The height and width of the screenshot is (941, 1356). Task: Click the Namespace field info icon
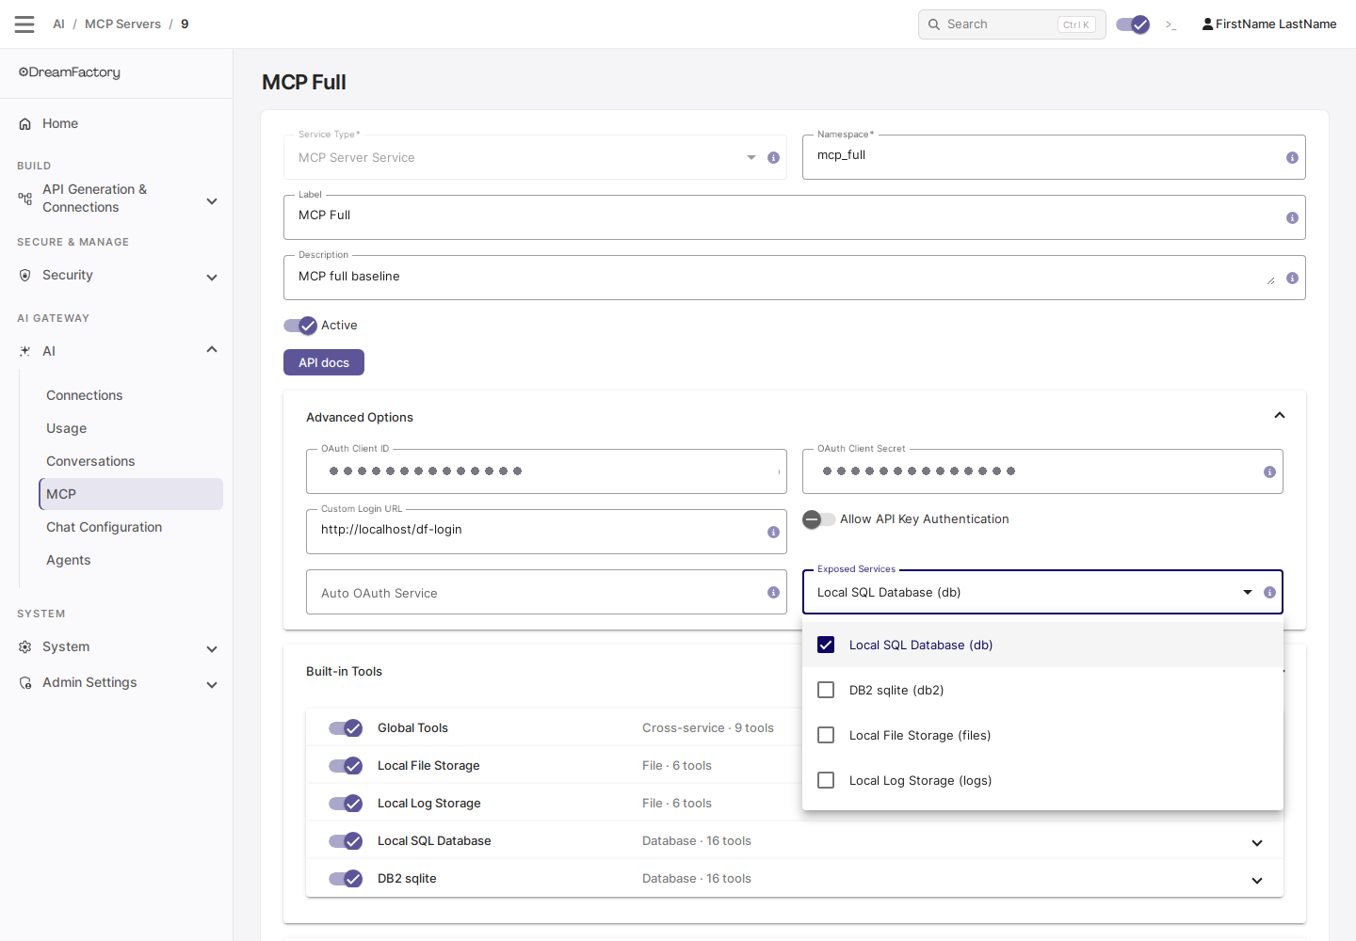1292,158
